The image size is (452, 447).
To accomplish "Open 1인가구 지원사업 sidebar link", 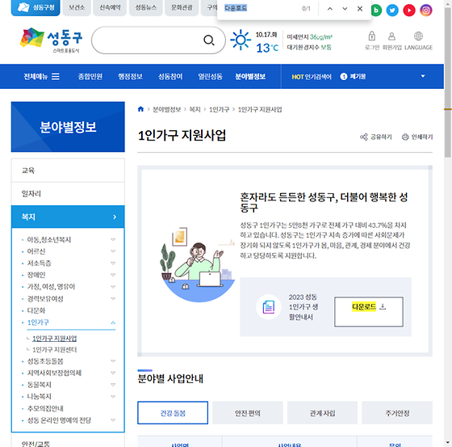I will (54, 338).
